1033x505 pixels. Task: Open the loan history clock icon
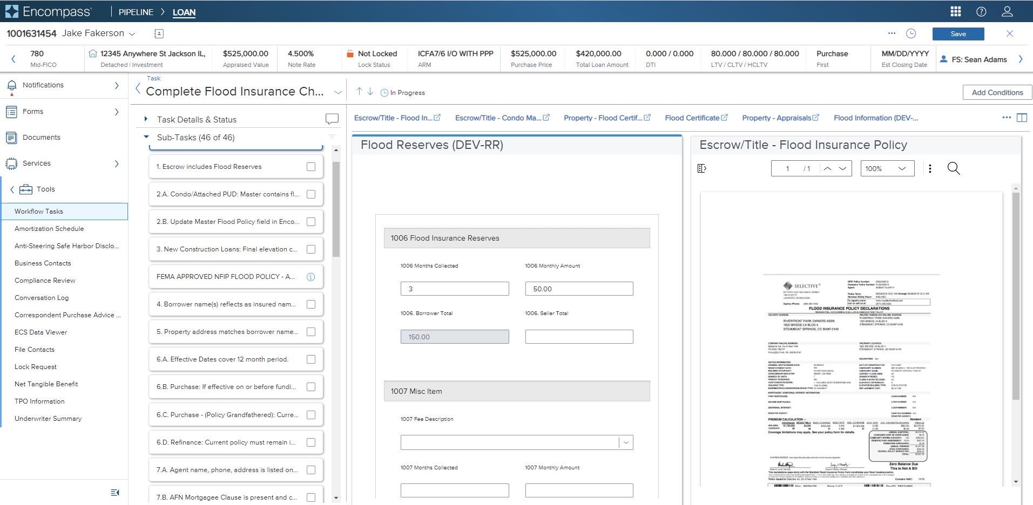(x=911, y=33)
